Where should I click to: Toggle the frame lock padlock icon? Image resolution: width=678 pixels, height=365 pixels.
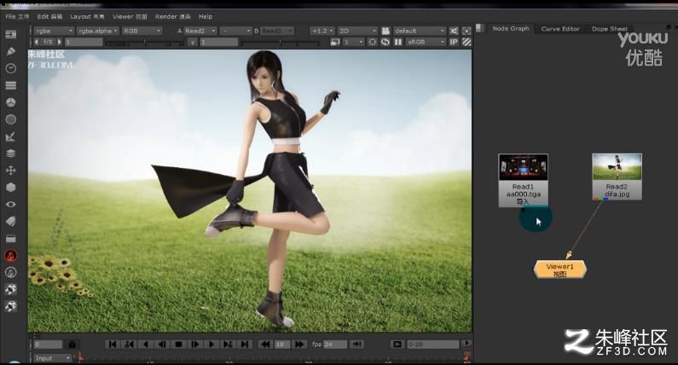point(72,345)
